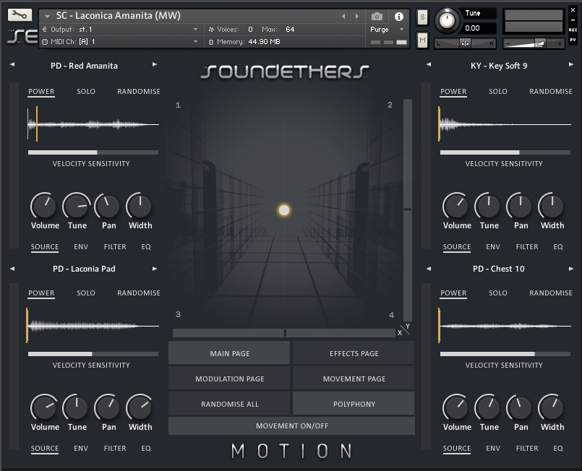Open the MOVEMENT PAGE
This screenshot has width=582, height=471.
[354, 379]
